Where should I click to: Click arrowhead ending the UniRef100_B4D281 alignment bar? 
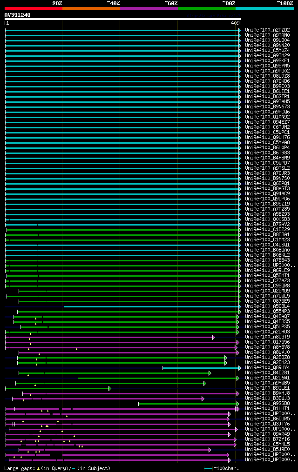click(x=210, y=373)
